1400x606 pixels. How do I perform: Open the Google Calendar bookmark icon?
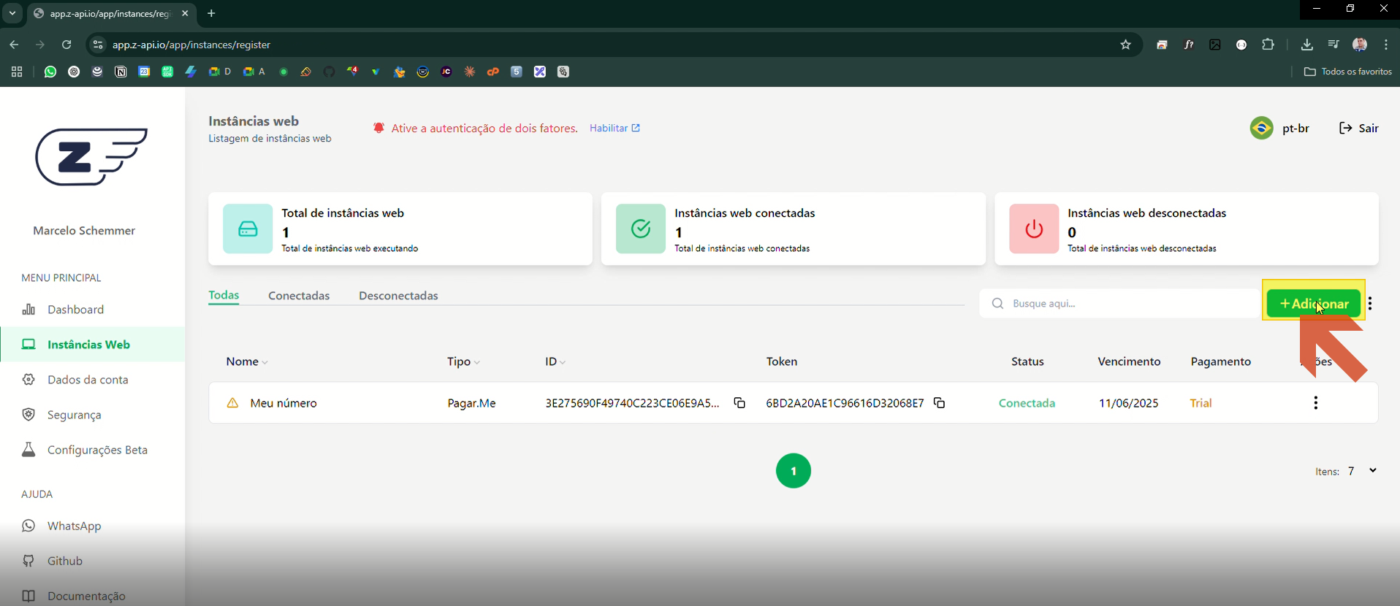[x=144, y=72]
